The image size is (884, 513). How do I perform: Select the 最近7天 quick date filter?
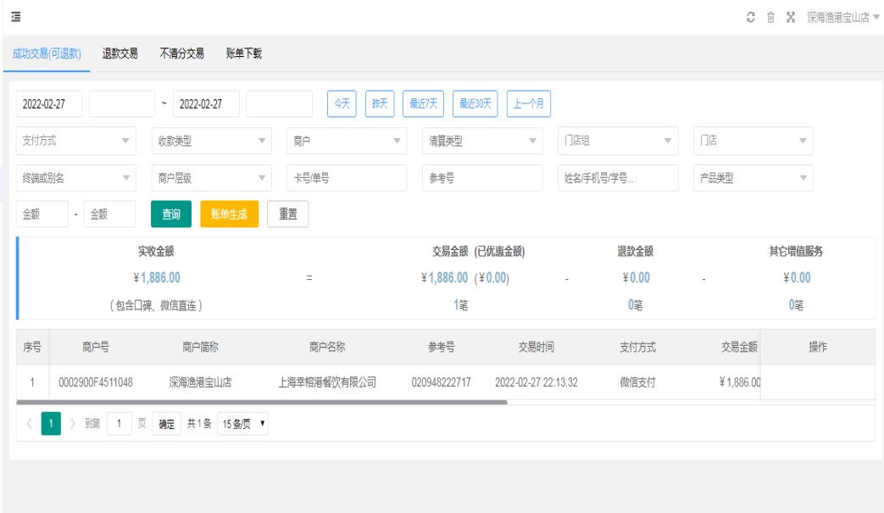point(423,103)
